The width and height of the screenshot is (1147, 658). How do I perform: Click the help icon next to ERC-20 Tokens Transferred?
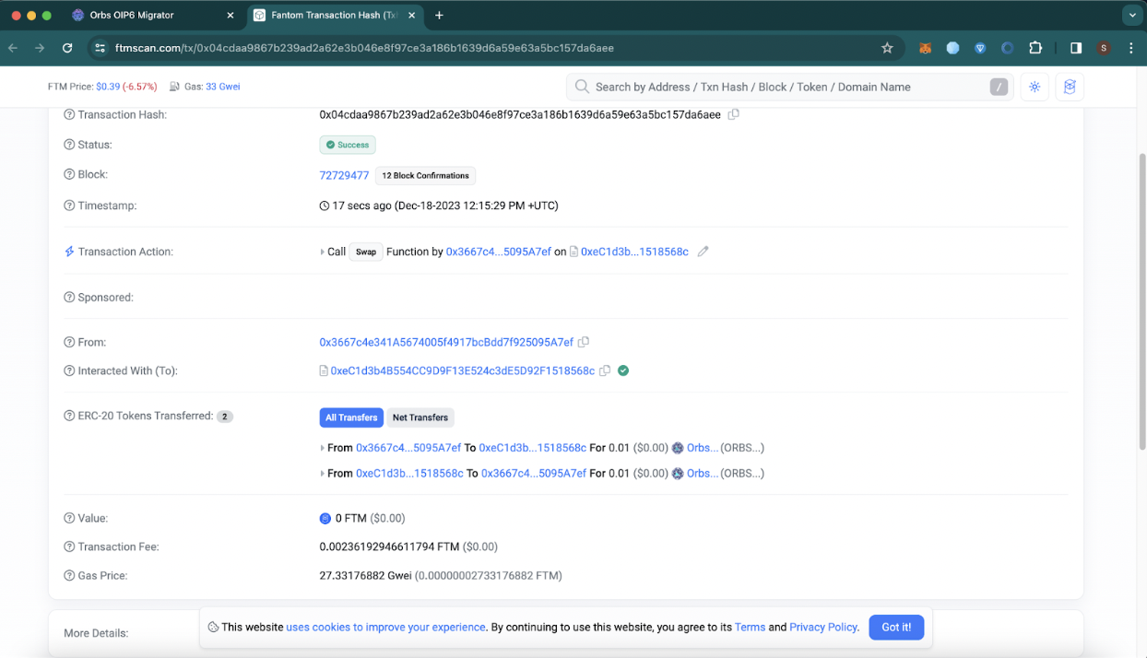69,416
